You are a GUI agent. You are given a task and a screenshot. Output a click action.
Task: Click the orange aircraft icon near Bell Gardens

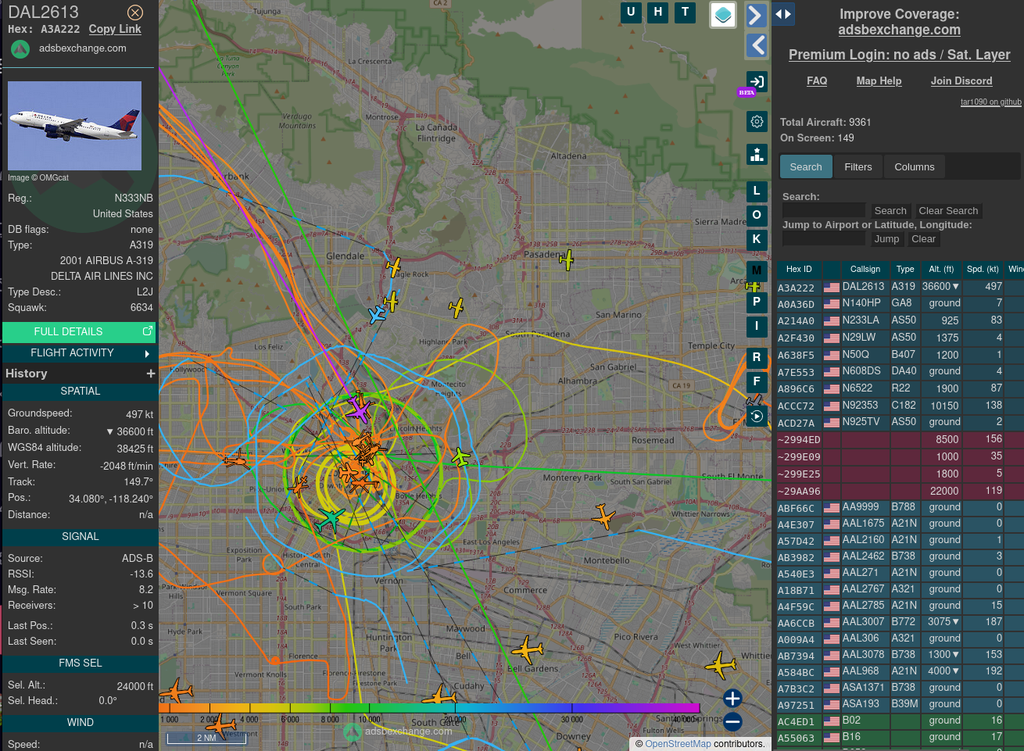[528, 649]
